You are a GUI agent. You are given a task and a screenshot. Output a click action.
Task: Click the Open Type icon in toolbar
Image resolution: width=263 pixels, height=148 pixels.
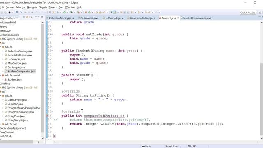click(x=97, y=12)
